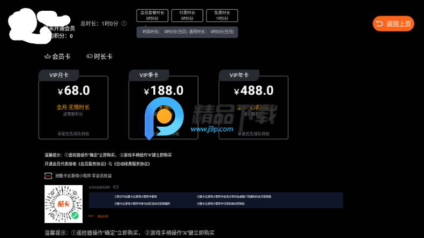The width and height of the screenshot is (424, 238).
Task: Click the VIP月卡 tab label
Action: (x=58, y=75)
